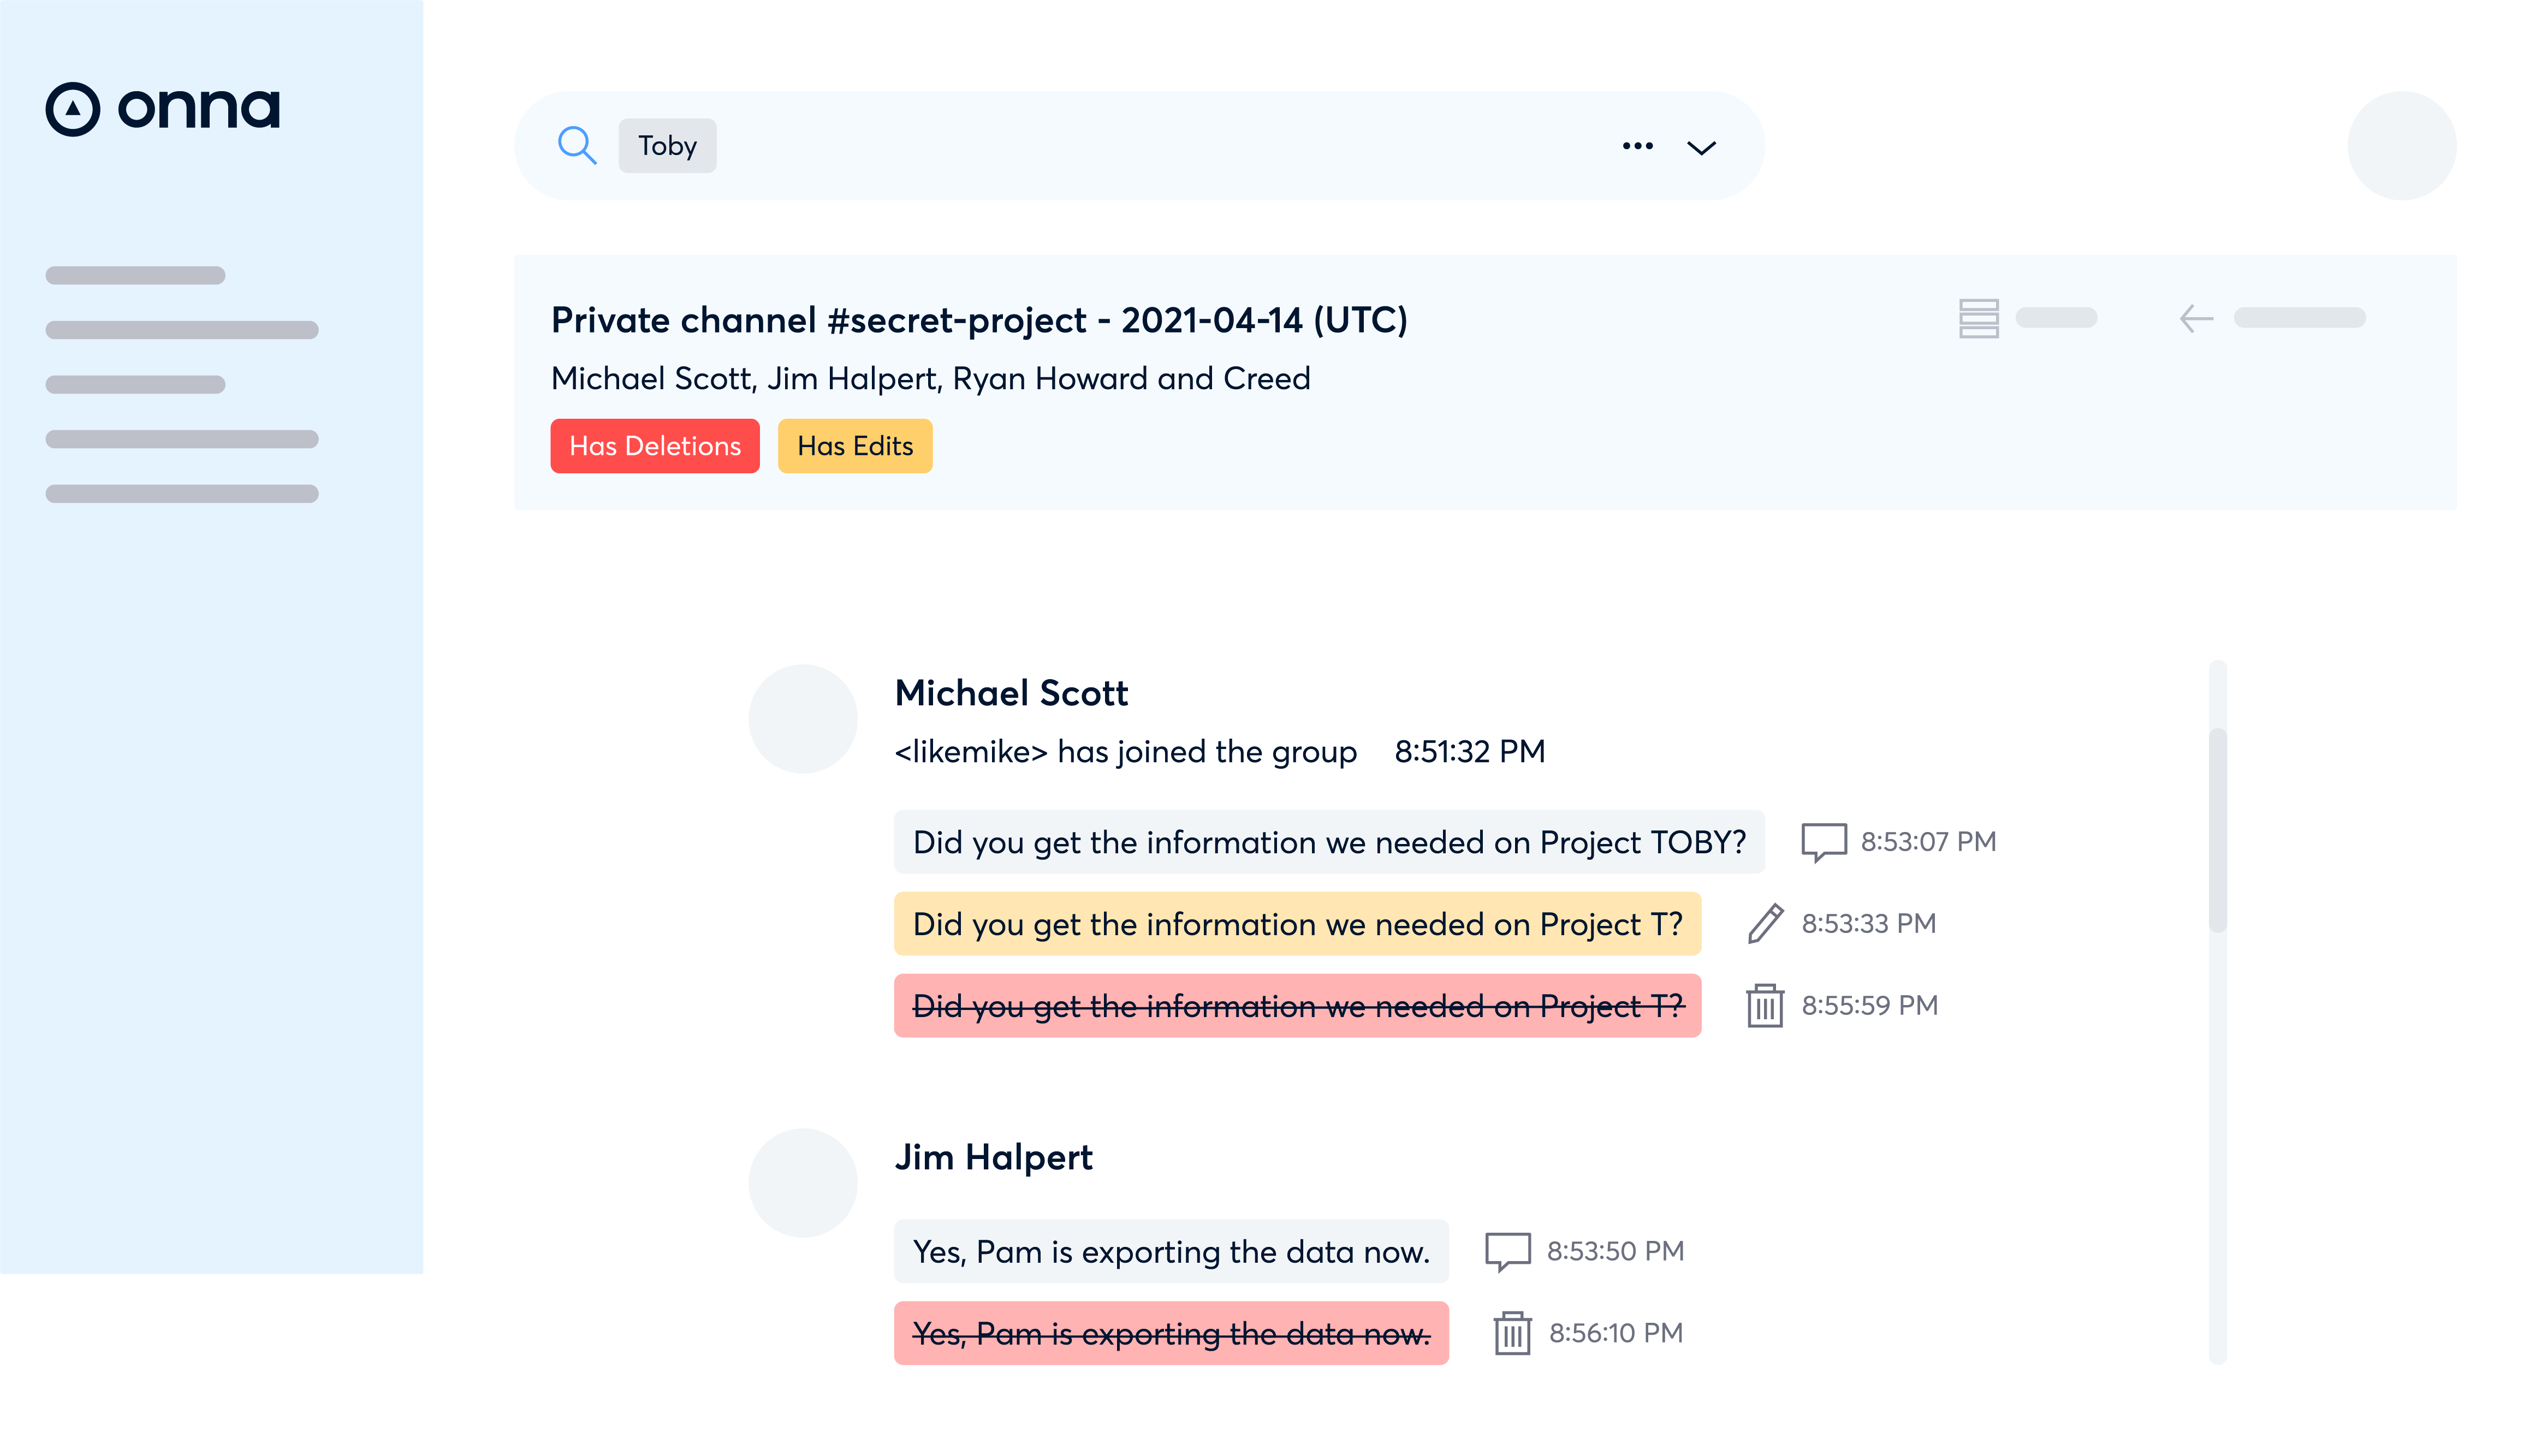
Task: Click trash icon beside 8:56:10 PM
Action: (1512, 1333)
